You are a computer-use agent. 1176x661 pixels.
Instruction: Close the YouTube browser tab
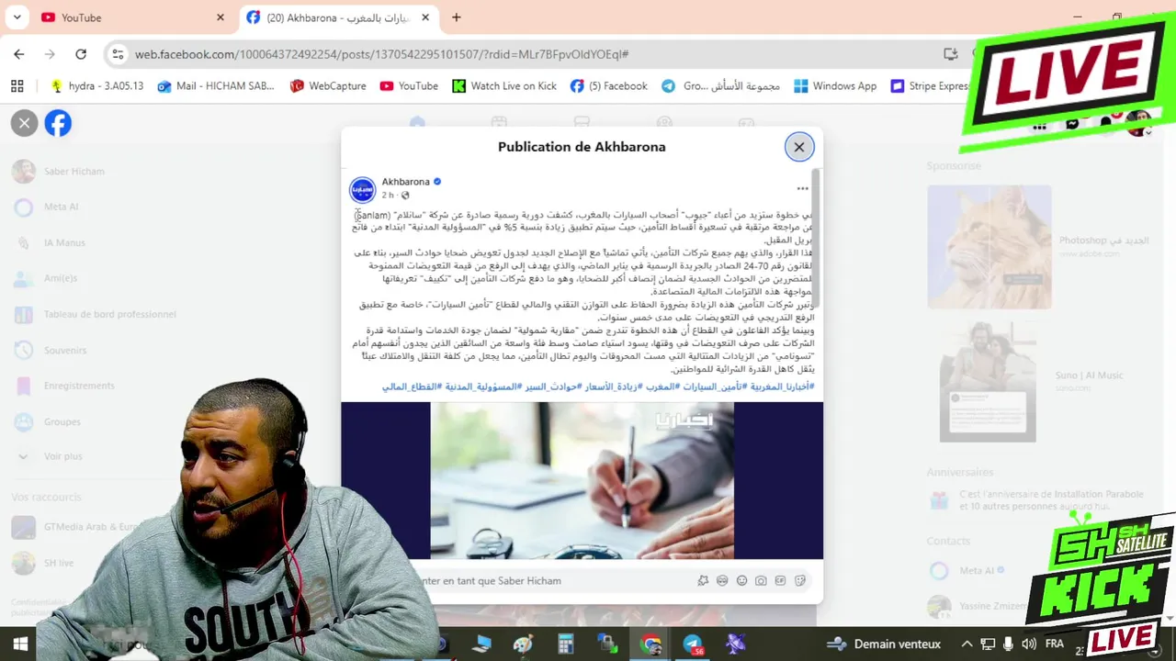point(220,17)
